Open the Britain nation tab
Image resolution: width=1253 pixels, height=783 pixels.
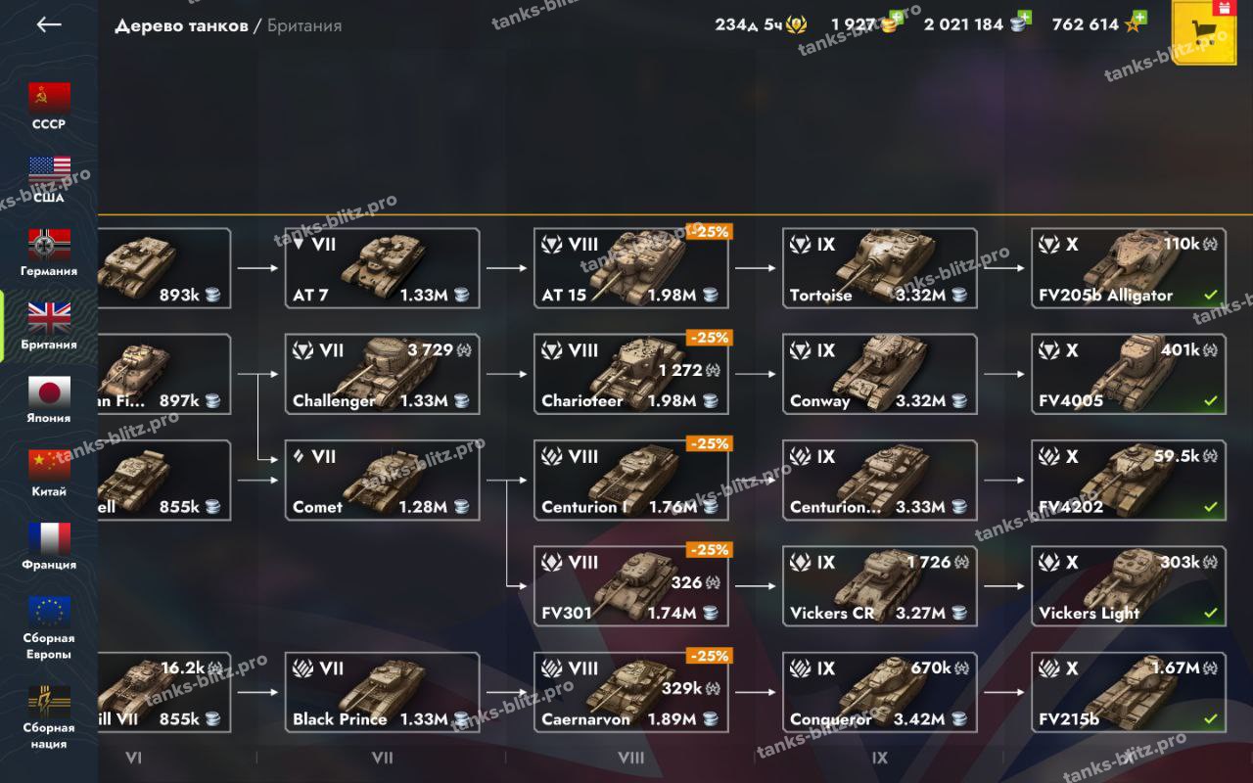tap(49, 327)
